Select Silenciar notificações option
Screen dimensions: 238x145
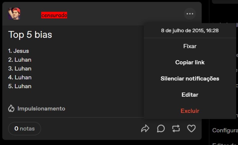click(x=190, y=79)
